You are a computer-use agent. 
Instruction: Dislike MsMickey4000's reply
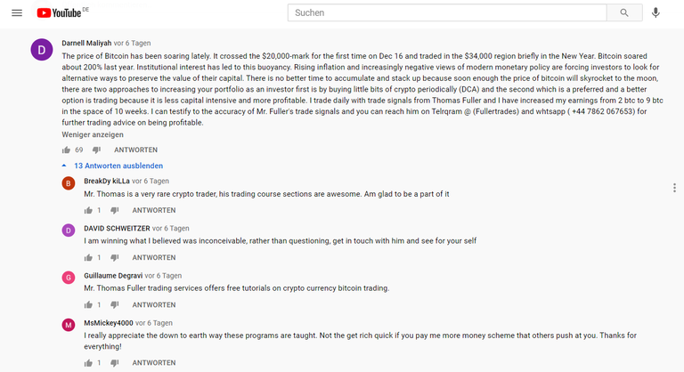pyautogui.click(x=114, y=363)
